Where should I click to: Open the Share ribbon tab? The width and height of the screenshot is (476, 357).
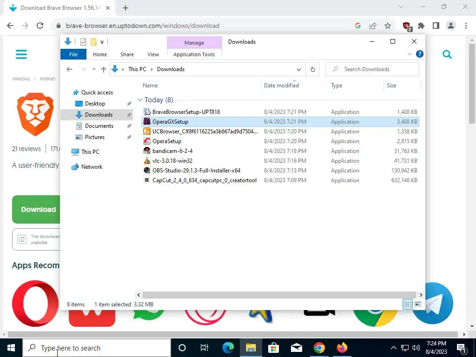(127, 54)
